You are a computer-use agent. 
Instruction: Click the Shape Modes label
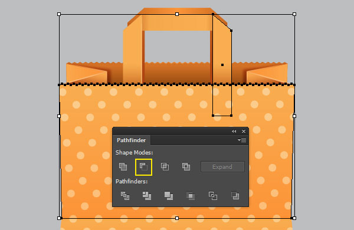point(134,153)
